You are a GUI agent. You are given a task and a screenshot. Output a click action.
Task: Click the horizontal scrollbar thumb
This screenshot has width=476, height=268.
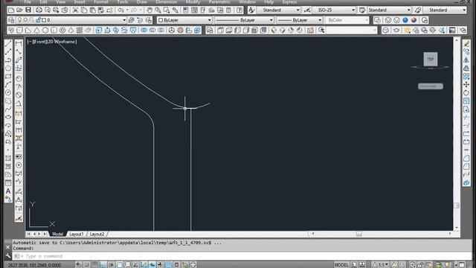point(358,234)
